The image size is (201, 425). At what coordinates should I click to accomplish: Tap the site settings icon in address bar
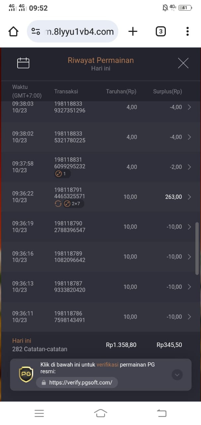pyautogui.click(x=35, y=32)
